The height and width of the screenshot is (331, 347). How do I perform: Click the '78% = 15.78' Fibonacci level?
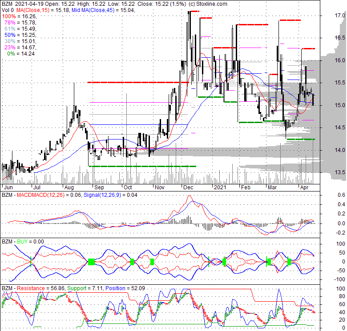[x=20, y=23]
